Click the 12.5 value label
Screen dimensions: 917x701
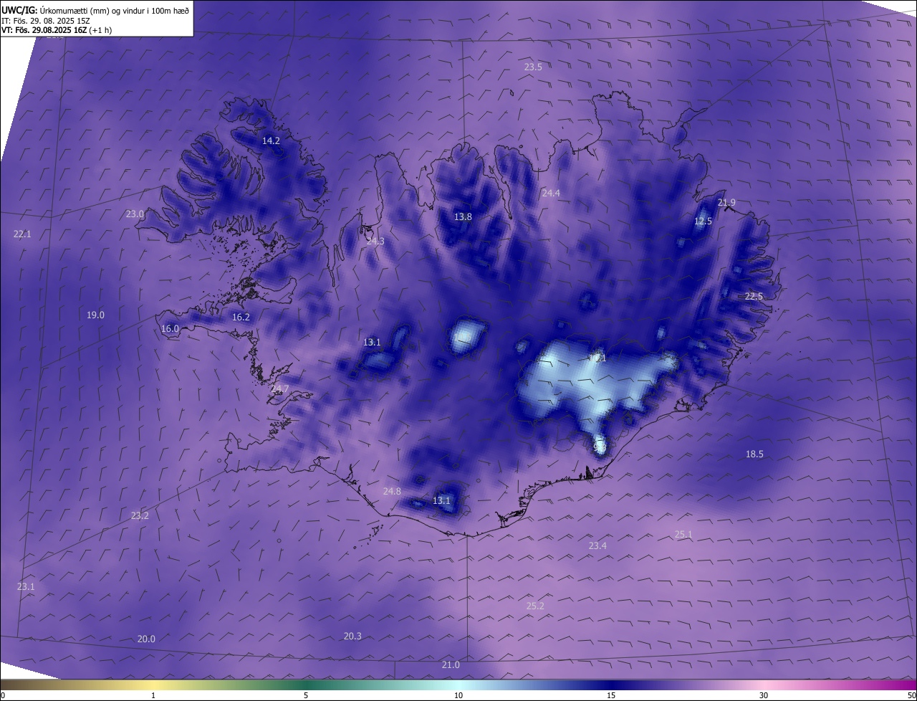point(704,221)
